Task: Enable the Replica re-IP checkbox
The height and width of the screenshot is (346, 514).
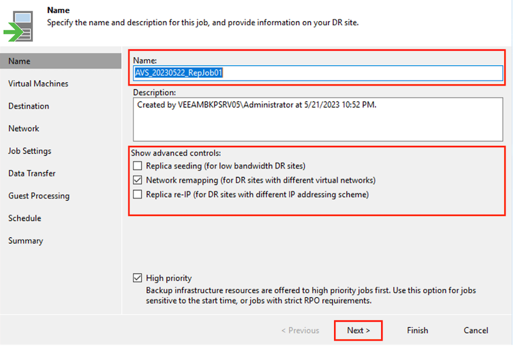Action: (138, 195)
